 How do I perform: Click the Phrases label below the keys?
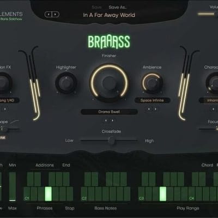[45, 208]
